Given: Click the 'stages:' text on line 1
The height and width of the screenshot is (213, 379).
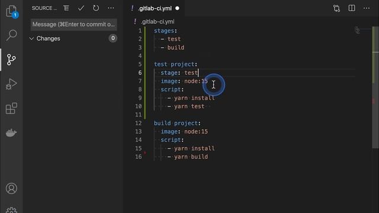Looking at the screenshot, I should [x=166, y=31].
